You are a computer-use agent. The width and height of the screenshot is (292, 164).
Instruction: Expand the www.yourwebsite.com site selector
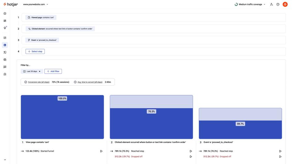(x=35, y=4)
